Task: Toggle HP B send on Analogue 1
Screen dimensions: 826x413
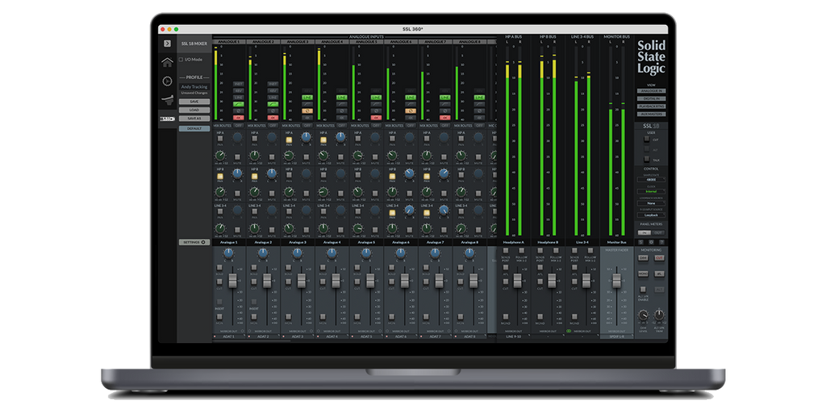Action: click(220, 176)
